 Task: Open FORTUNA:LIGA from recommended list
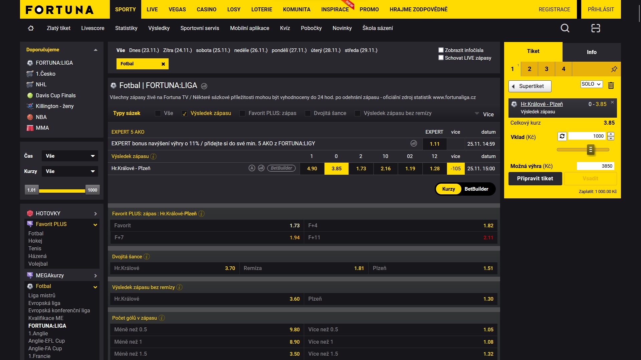point(54,63)
